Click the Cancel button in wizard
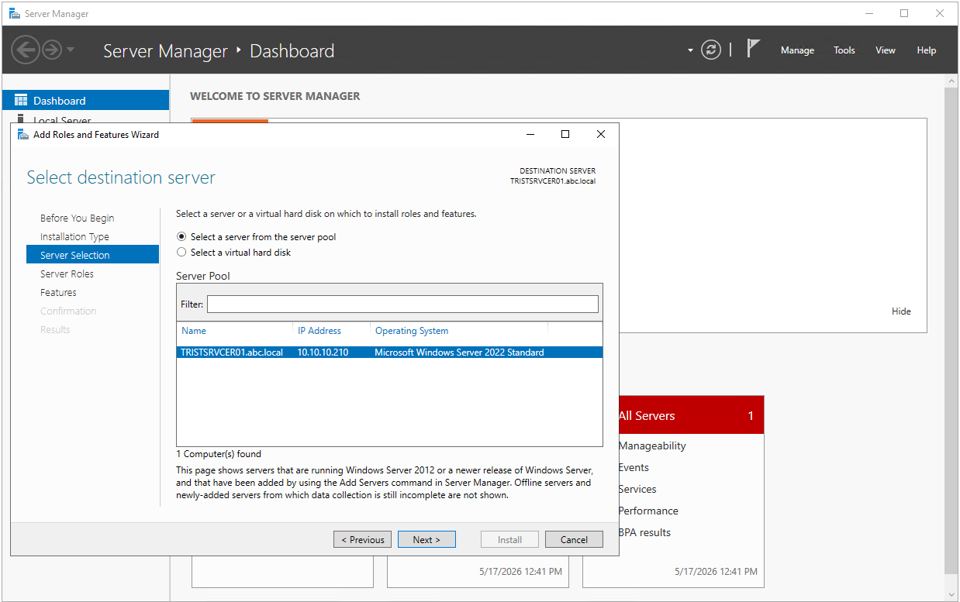 [x=574, y=539]
